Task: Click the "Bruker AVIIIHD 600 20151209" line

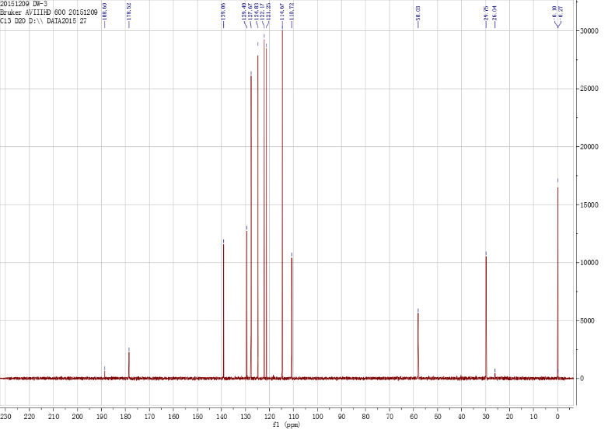Action: tap(49, 12)
